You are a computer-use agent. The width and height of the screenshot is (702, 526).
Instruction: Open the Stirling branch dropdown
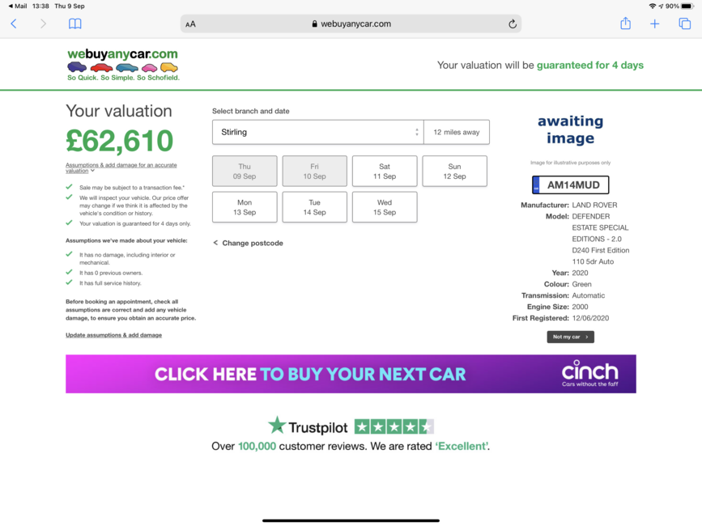pos(318,132)
